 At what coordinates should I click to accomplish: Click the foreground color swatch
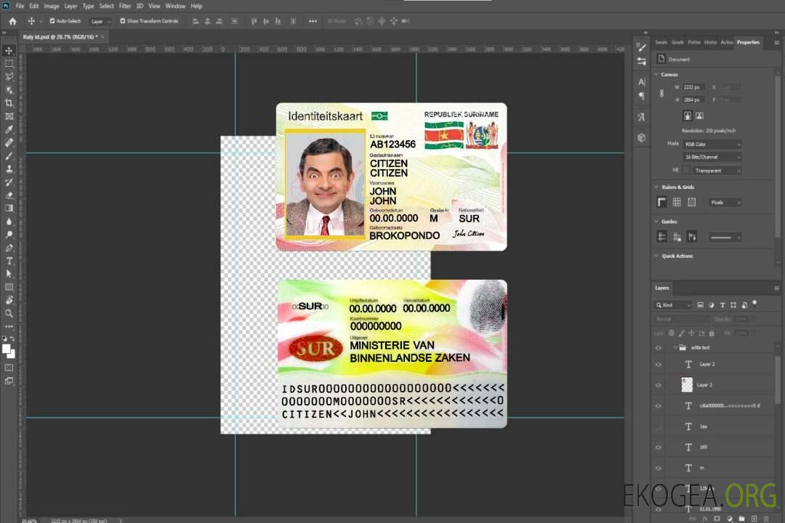pos(7,349)
